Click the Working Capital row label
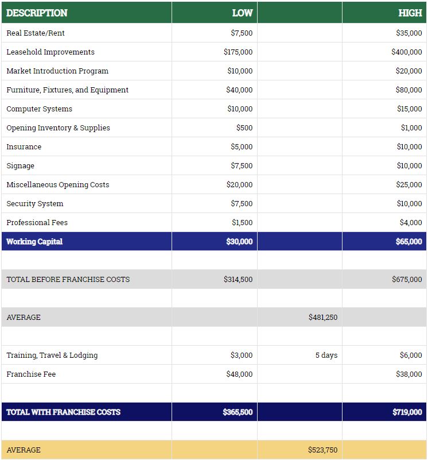The height and width of the screenshot is (460, 428). click(x=34, y=242)
